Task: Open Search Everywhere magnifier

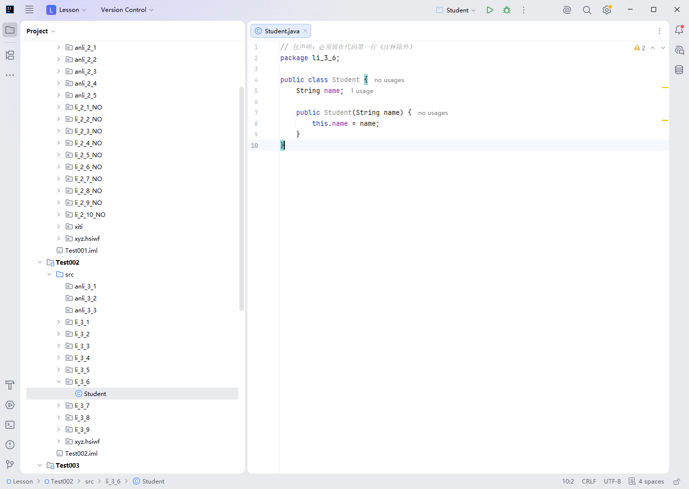Action: click(587, 10)
